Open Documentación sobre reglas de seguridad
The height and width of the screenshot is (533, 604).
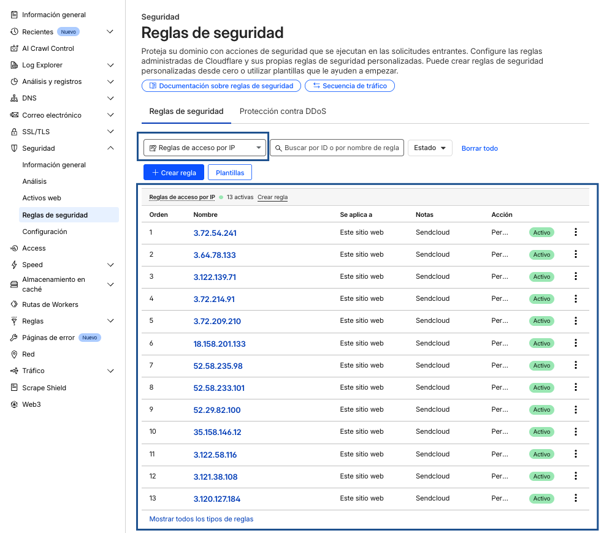coord(221,86)
